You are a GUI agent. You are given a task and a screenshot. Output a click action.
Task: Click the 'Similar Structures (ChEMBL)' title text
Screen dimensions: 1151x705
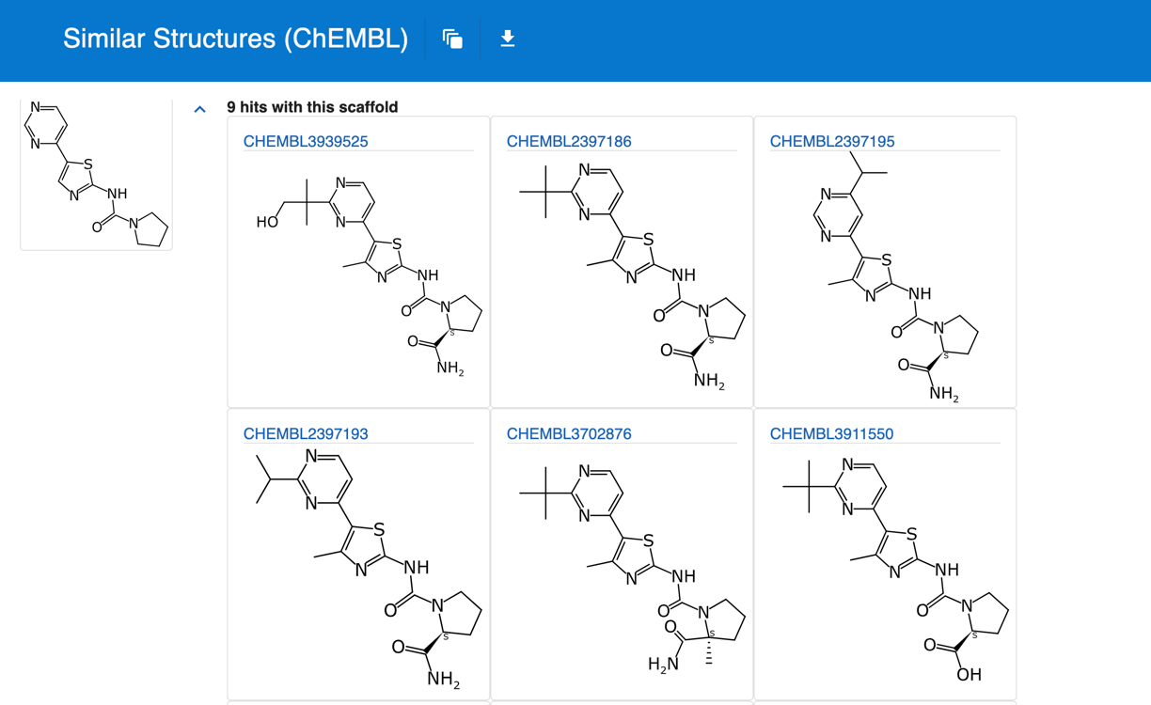click(234, 39)
